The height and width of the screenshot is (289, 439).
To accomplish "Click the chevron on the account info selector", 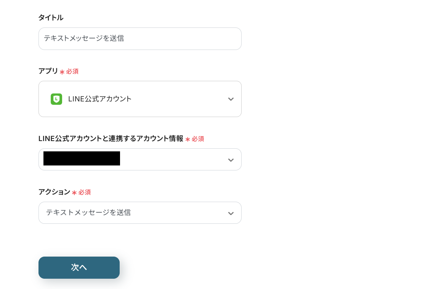I will [x=231, y=159].
